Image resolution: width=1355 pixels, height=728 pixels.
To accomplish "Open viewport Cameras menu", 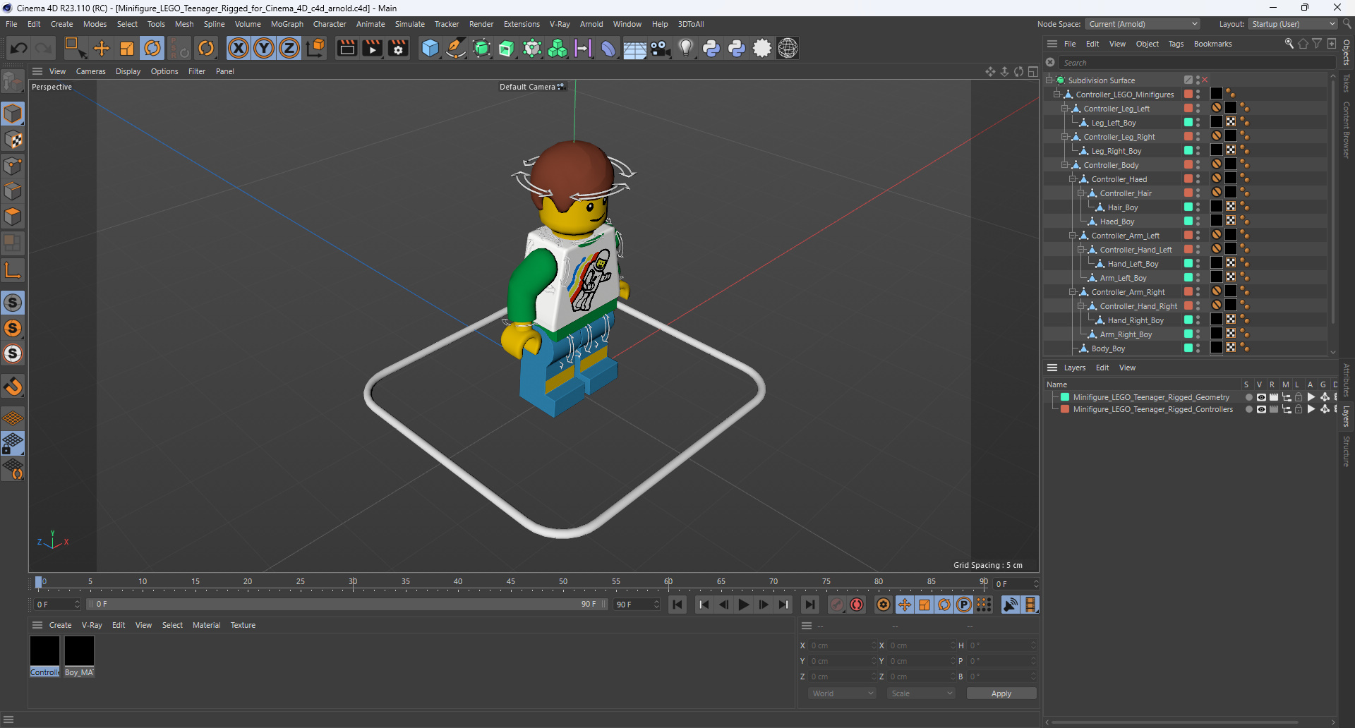I will [x=90, y=71].
